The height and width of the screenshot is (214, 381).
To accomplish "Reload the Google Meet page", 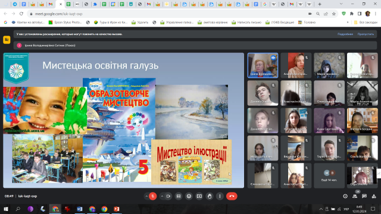I will pyautogui.click(x=21, y=14).
